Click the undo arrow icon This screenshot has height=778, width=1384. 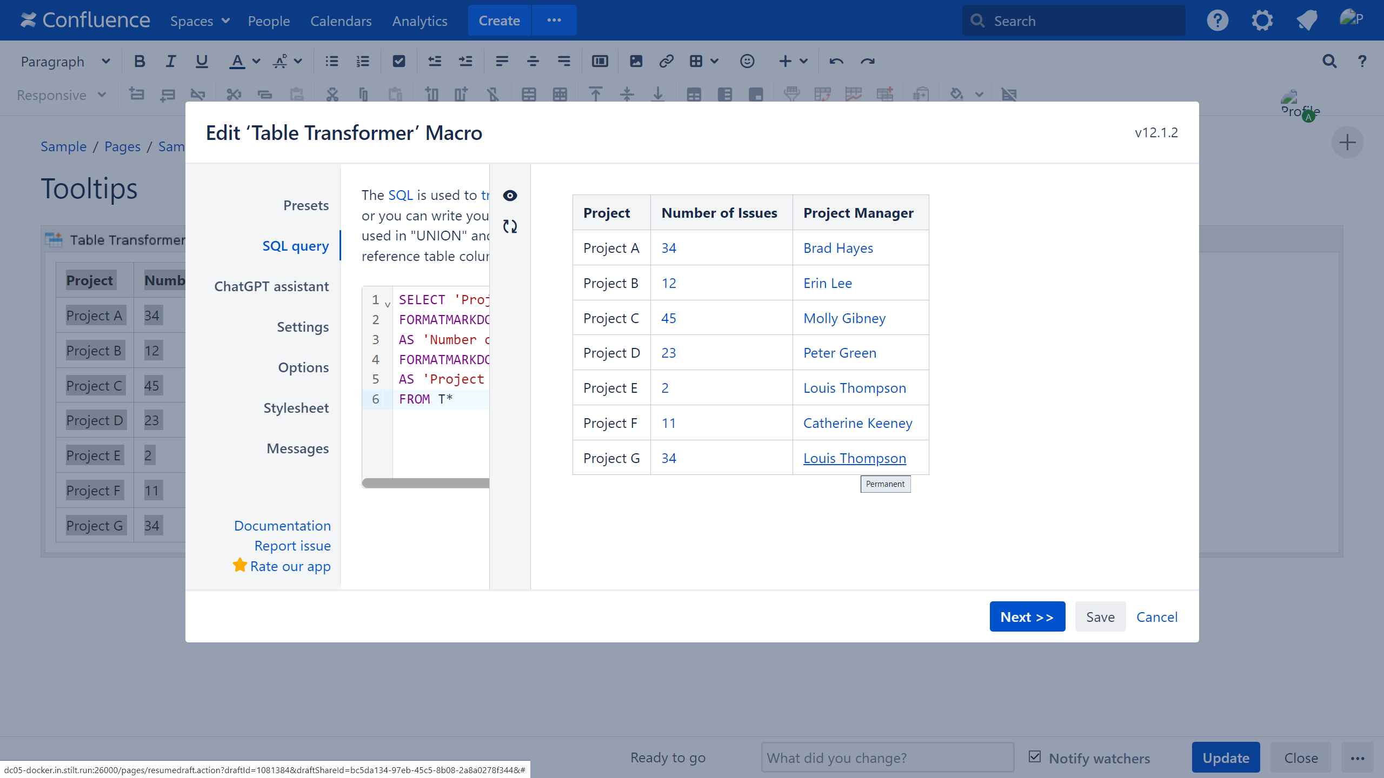point(836,62)
